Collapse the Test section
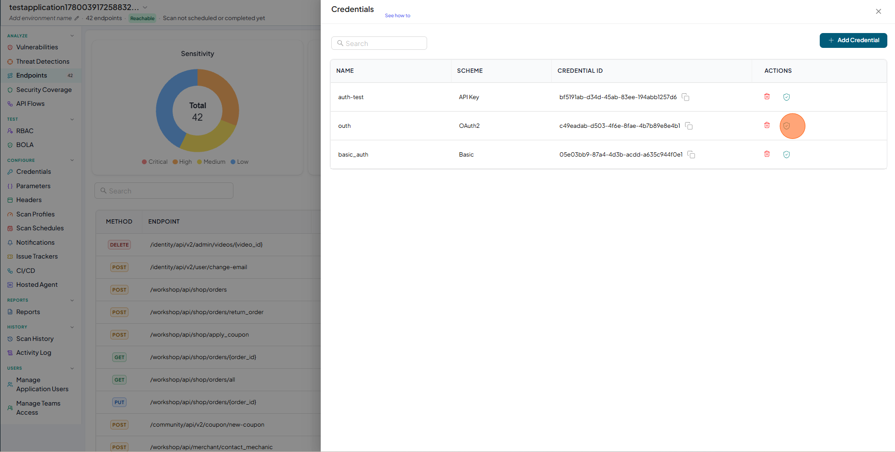Screen dimensions: 895x452 click(x=72, y=119)
